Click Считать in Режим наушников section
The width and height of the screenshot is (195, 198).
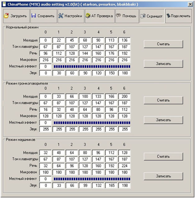point(163,156)
